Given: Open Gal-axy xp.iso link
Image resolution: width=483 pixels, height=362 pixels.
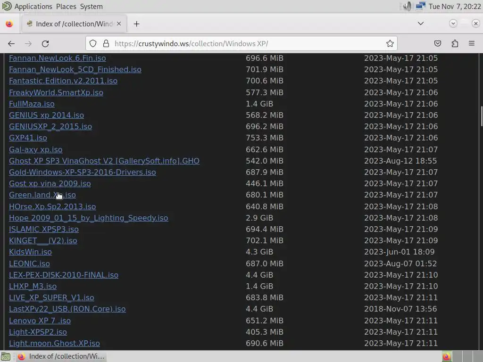Looking at the screenshot, I should (36, 149).
